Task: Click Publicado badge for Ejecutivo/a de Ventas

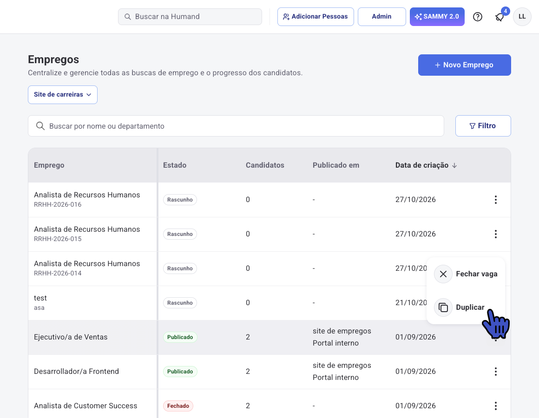Action: pos(180,337)
